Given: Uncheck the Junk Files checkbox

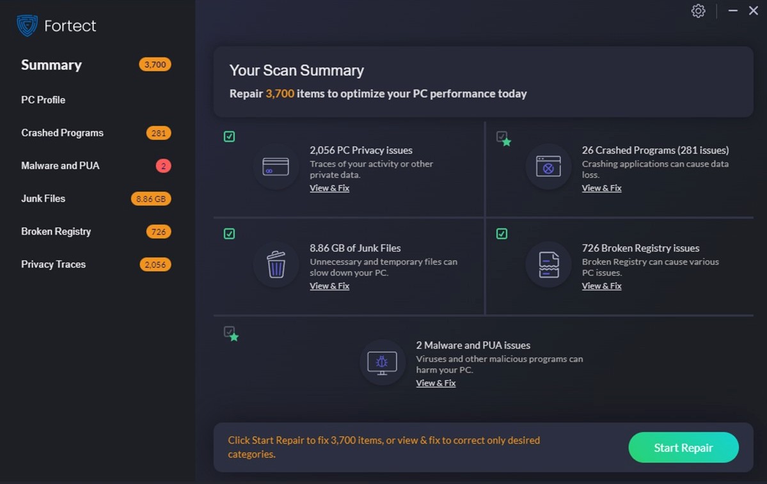Looking at the screenshot, I should coord(229,234).
